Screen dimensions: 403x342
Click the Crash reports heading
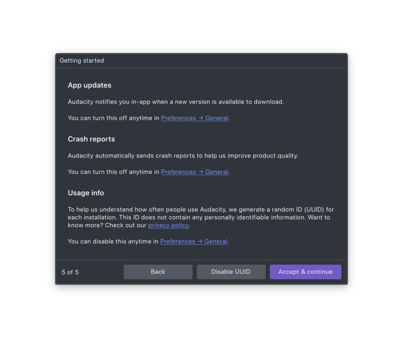click(91, 139)
